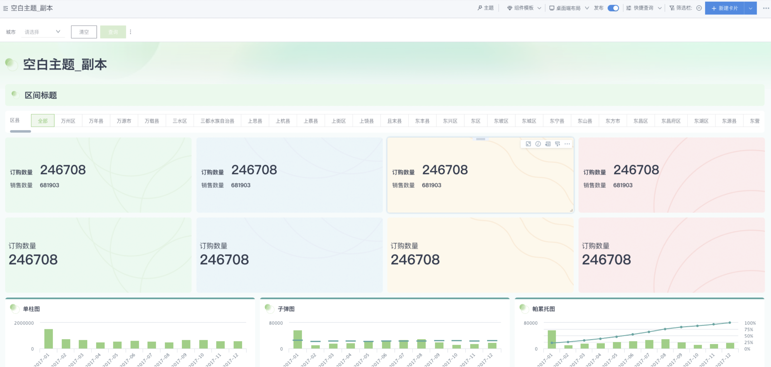The width and height of the screenshot is (771, 367).
Task: Click the 100% axis label in 帕累托图
Action: tap(750, 323)
